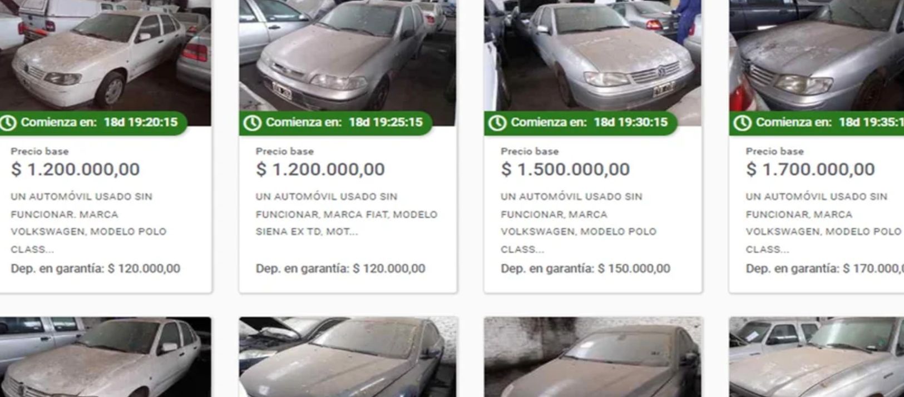This screenshot has width=904, height=397.
Task: Open second-row dark car against wall photo
Action: click(592, 357)
